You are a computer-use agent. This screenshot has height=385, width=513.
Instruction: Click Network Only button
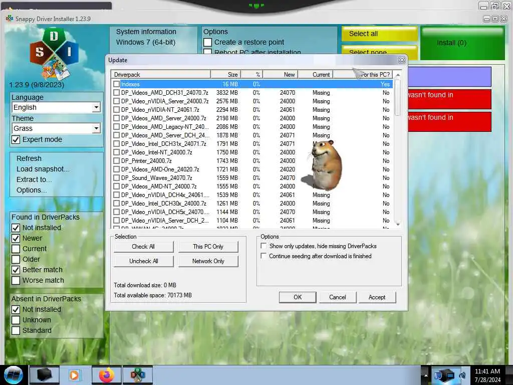(208, 261)
